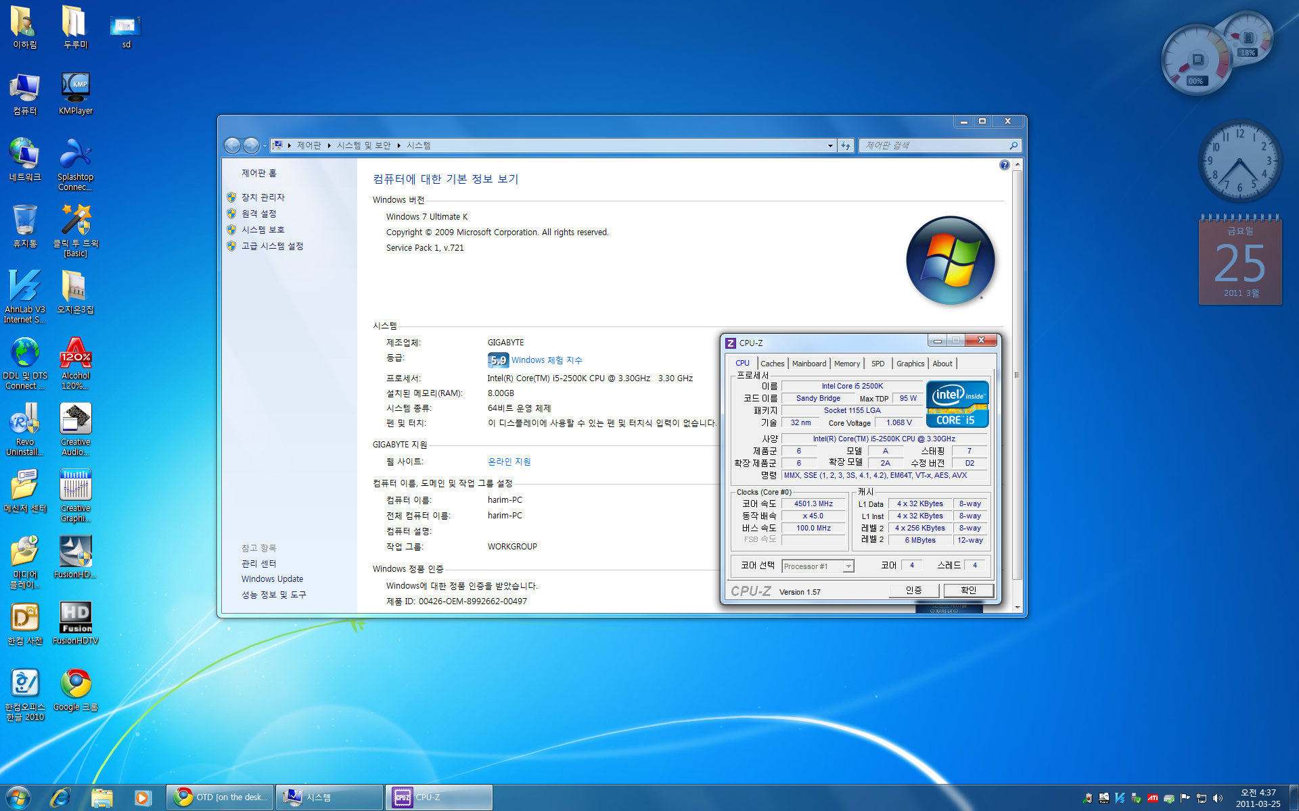
Task: Click the 확인 button in CPU-Z
Action: pyautogui.click(x=969, y=590)
